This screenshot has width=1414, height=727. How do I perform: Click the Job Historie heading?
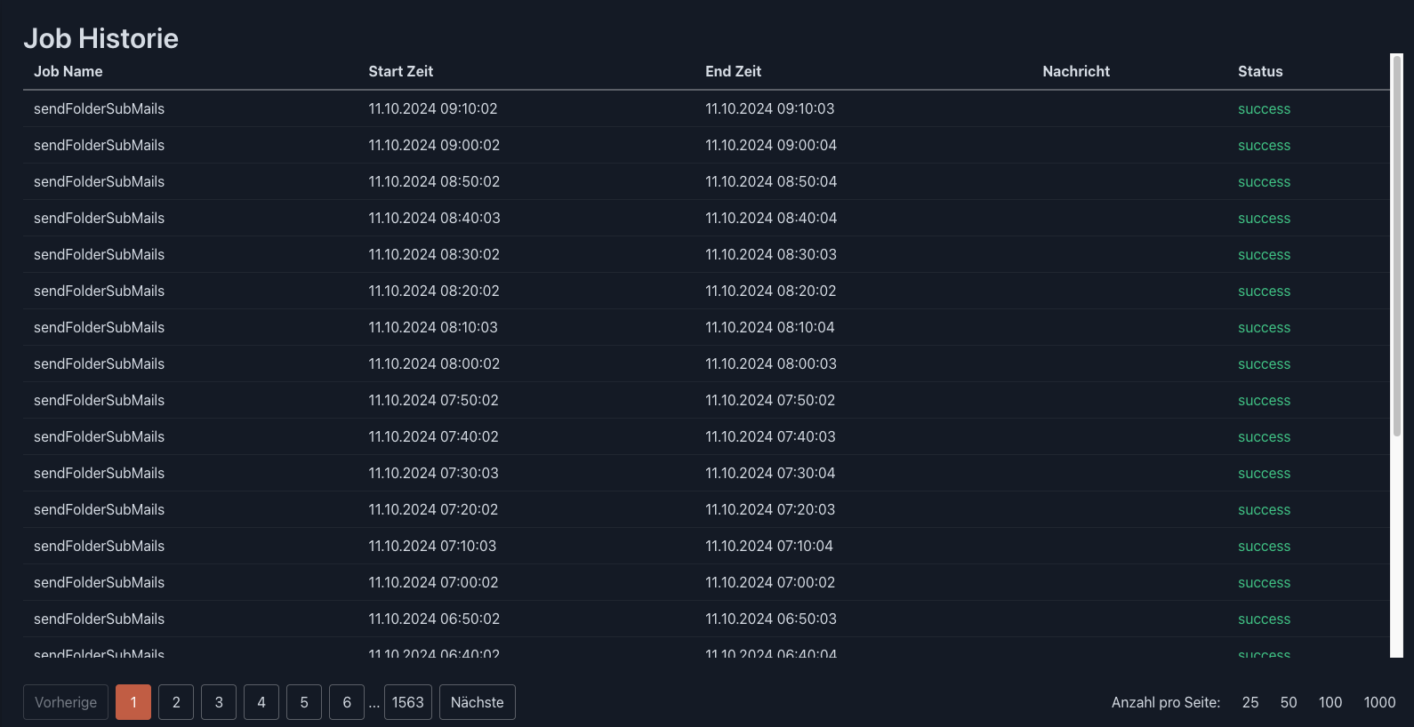[100, 38]
